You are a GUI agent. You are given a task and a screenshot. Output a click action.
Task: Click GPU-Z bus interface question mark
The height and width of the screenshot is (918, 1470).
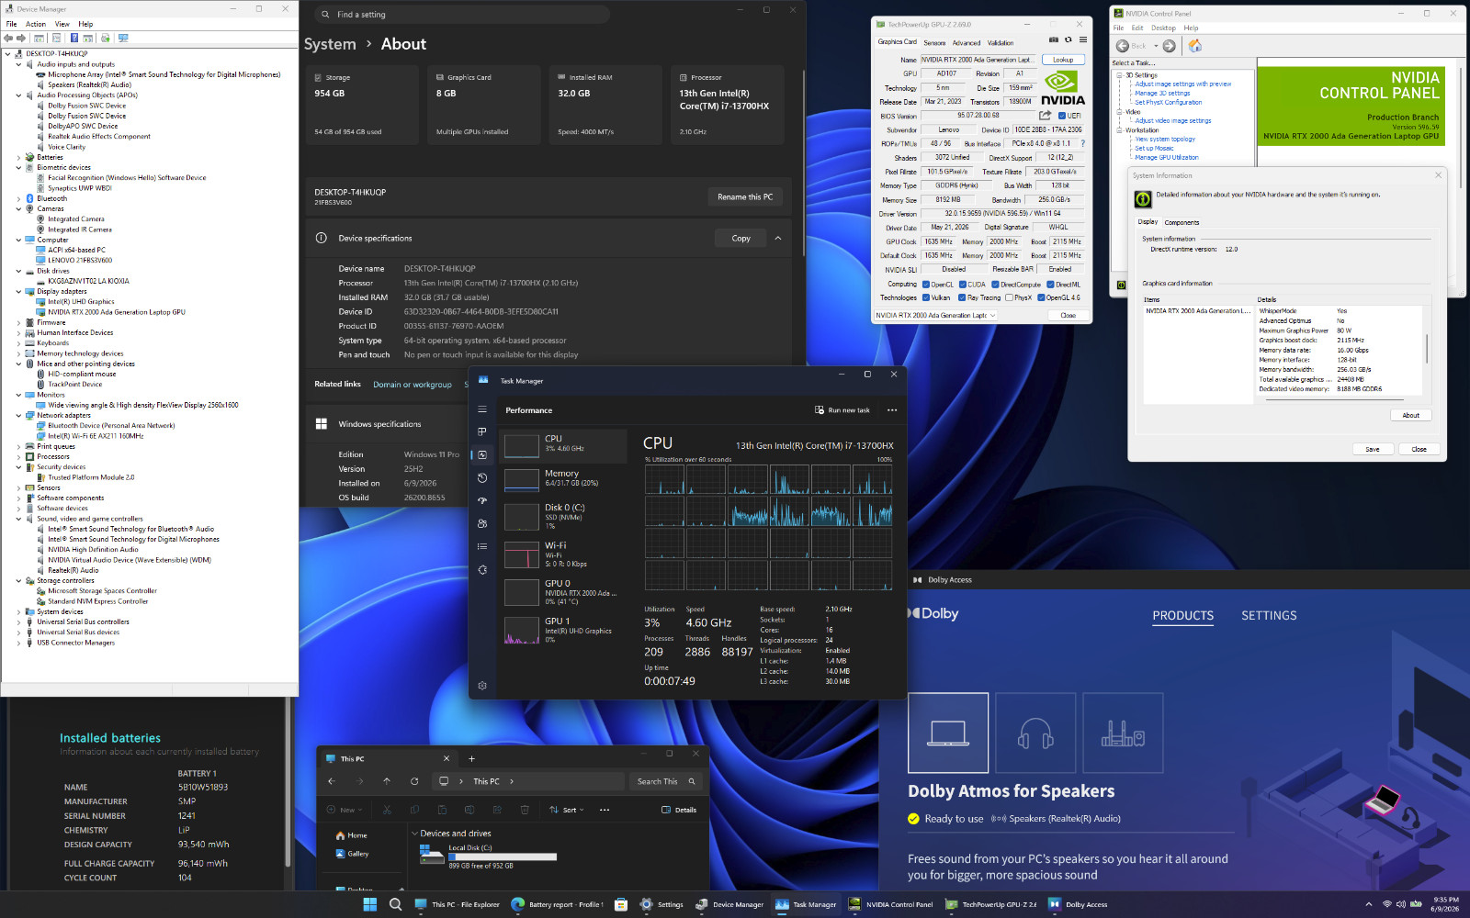pos(1082,143)
